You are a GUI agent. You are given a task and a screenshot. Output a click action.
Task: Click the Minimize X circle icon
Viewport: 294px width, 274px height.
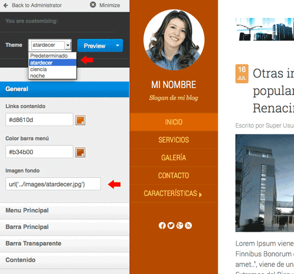(93, 5)
